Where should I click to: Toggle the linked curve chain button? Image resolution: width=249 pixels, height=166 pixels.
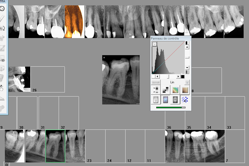(155, 82)
